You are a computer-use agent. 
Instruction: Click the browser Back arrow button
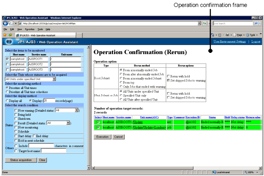click(5, 24)
